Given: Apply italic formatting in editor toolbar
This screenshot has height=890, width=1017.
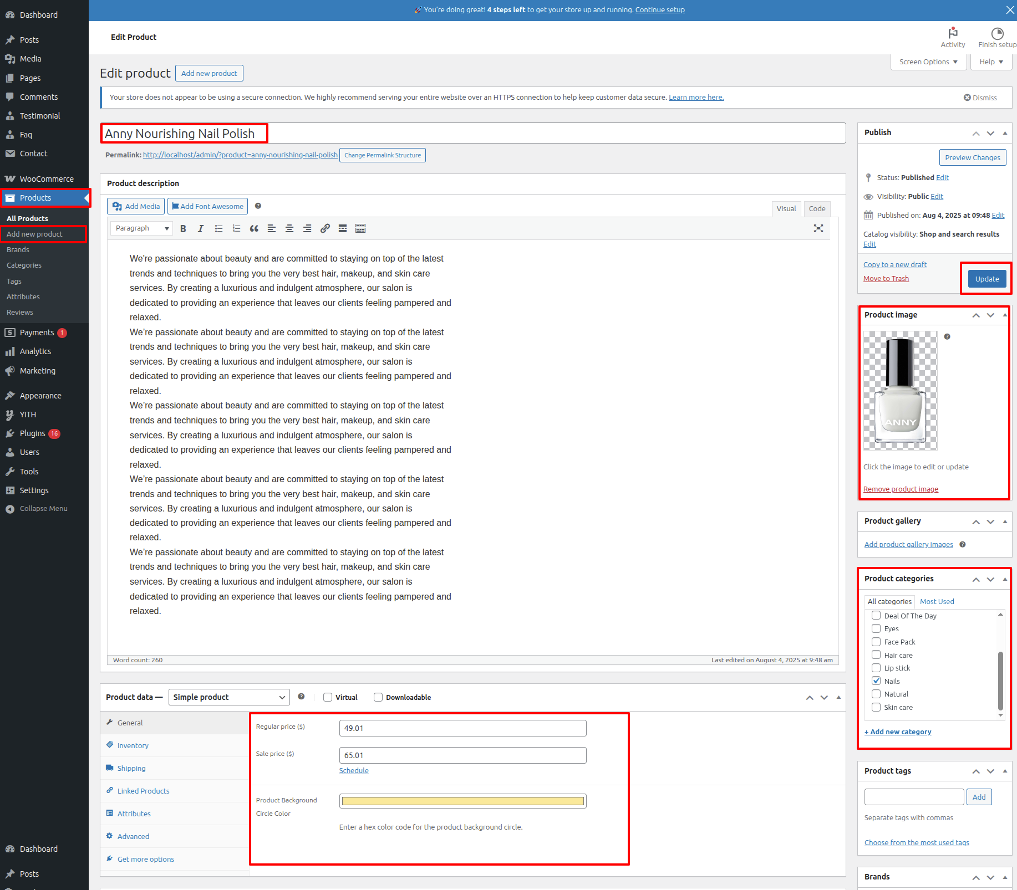Looking at the screenshot, I should coord(201,228).
